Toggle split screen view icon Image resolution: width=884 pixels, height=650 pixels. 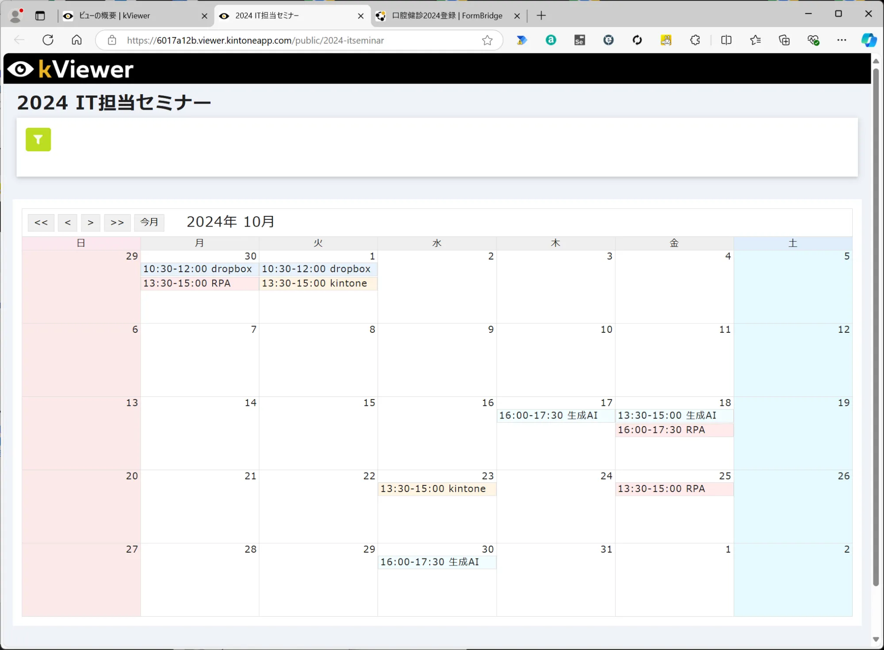726,40
